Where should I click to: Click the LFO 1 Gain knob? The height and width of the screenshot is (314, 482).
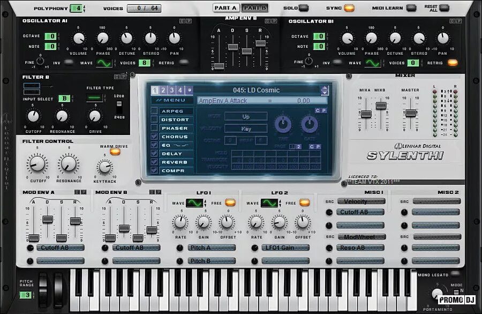point(203,222)
